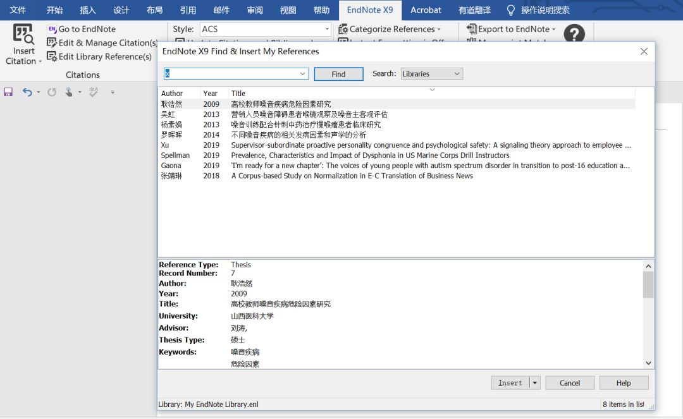This screenshot has height=419, width=683.
Task: Click the Cancel button
Action: click(x=570, y=383)
